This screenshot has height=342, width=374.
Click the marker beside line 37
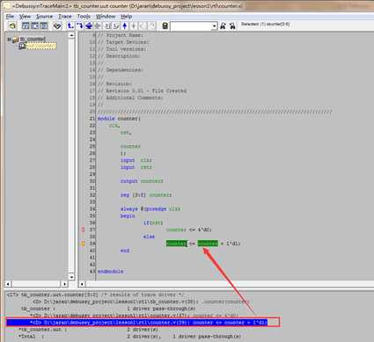coord(83,229)
